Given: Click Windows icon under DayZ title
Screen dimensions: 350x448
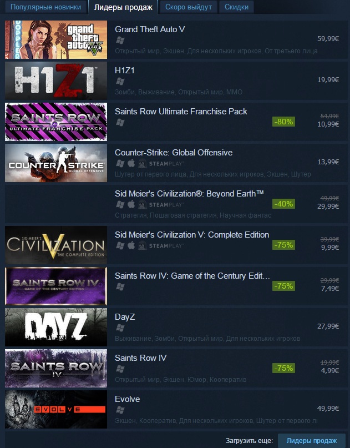Looking at the screenshot, I should click(x=120, y=328).
